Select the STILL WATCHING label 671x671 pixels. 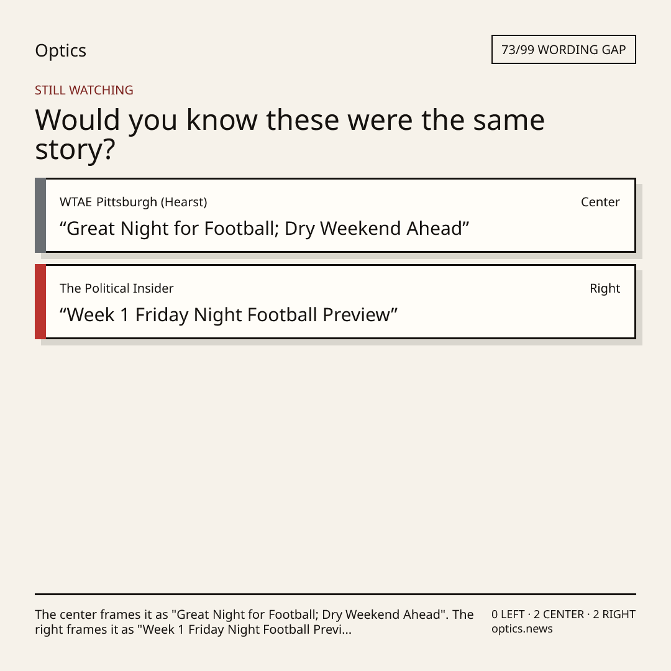click(84, 90)
